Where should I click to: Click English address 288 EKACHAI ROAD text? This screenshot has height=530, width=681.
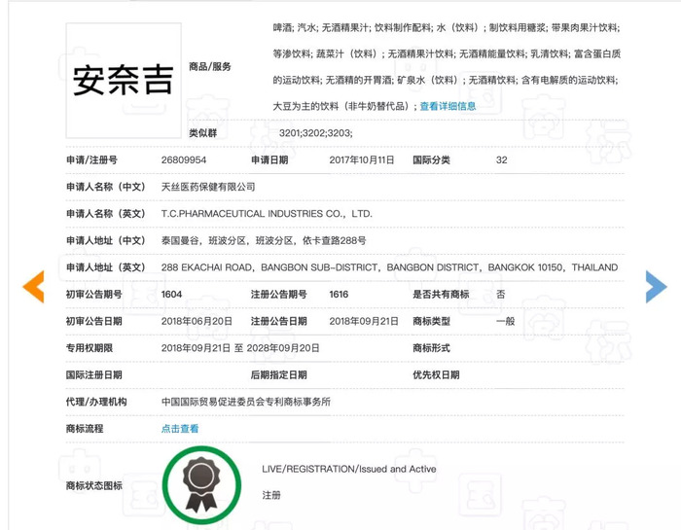click(x=389, y=267)
